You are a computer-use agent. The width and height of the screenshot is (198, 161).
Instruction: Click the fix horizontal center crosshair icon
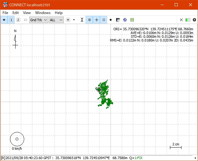[97, 20]
